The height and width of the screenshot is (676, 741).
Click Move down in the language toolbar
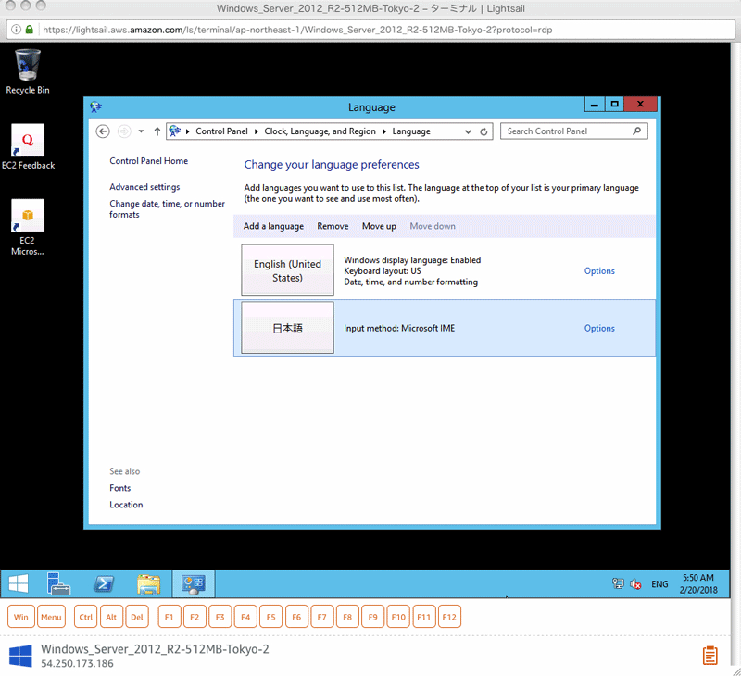[433, 226]
